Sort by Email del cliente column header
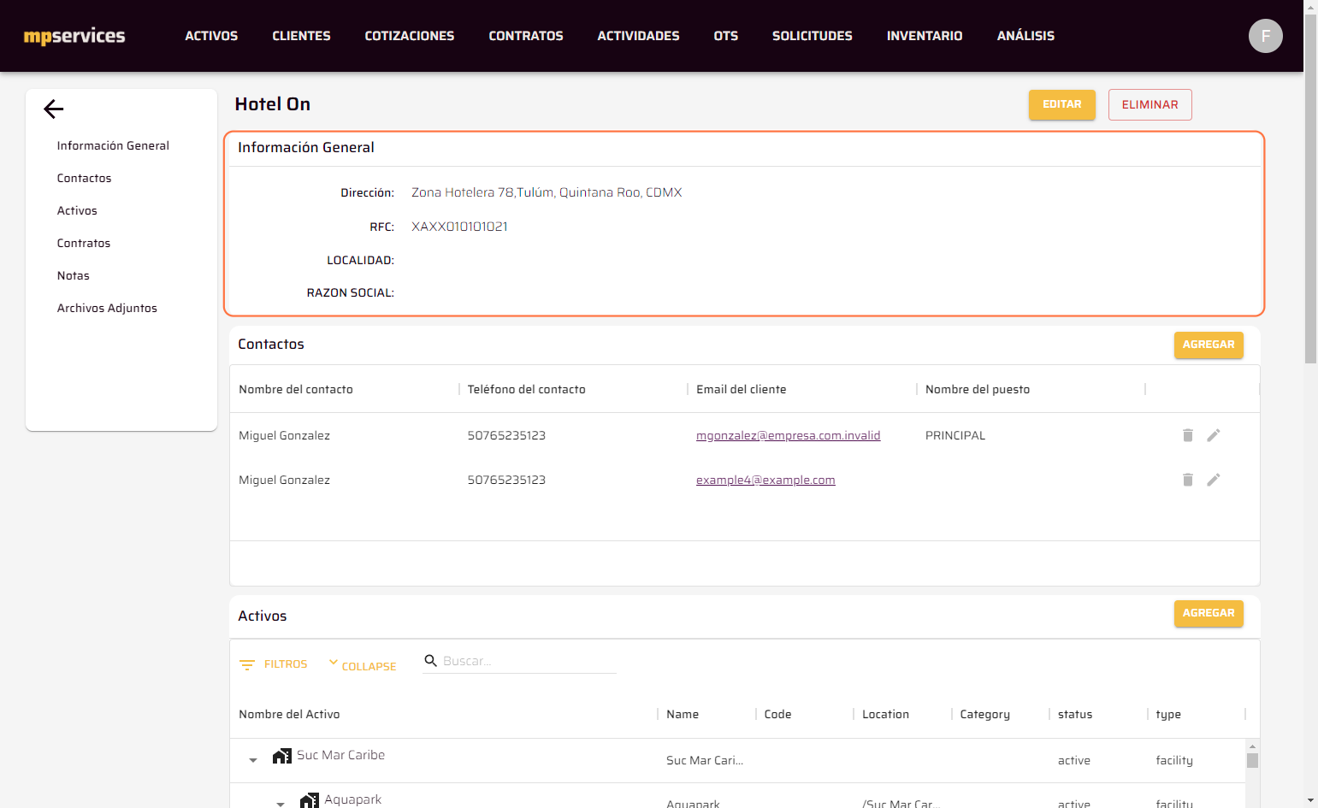The width and height of the screenshot is (1318, 808). click(x=741, y=389)
